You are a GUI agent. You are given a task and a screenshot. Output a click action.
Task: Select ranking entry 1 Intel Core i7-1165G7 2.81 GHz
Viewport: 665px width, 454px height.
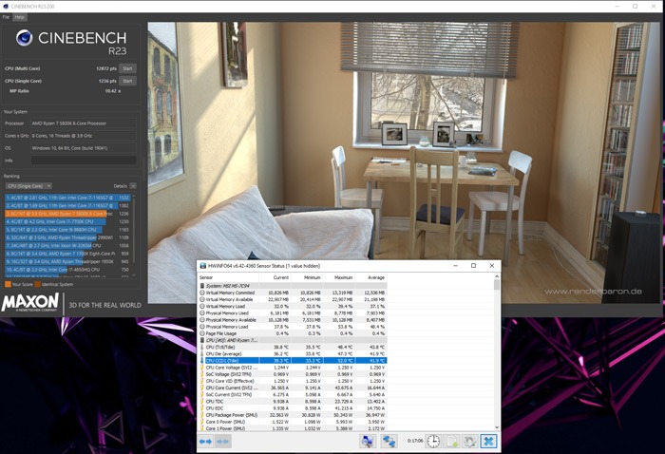point(67,198)
